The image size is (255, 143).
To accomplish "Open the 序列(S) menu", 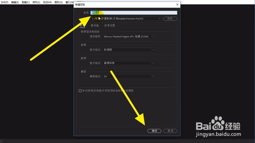I will pyautogui.click(x=36, y=2).
